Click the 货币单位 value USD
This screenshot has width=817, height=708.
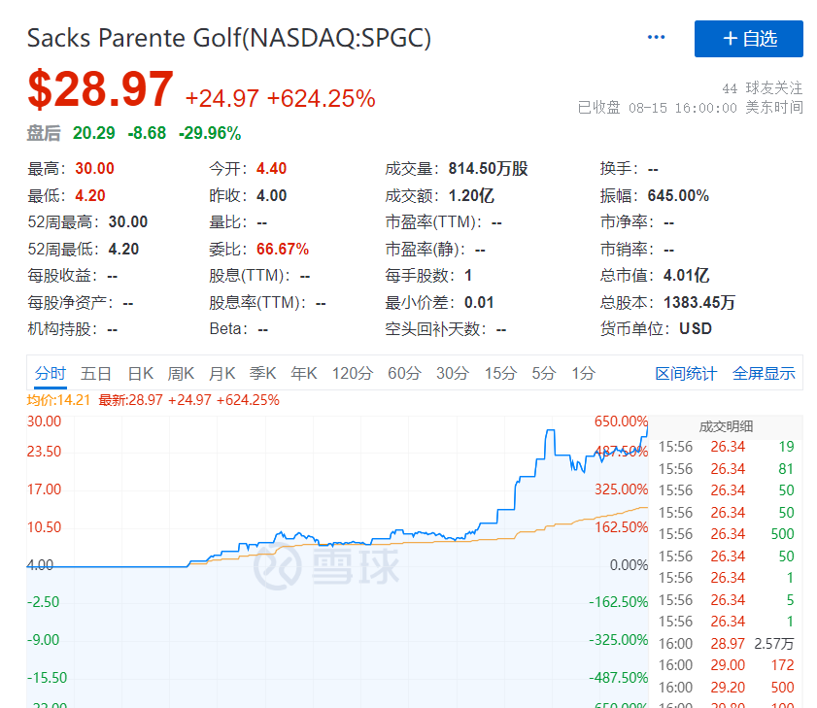tap(696, 328)
